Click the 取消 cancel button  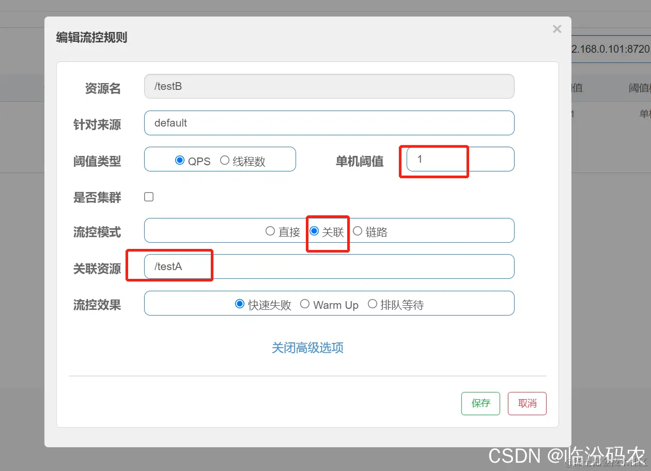point(527,403)
